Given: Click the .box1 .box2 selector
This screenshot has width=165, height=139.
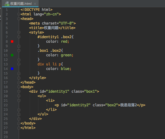Looking at the screenshot, I should (49, 51).
